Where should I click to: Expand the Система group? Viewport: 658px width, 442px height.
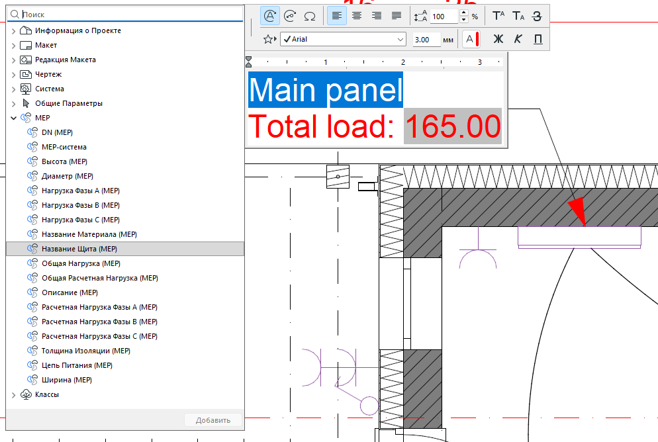13,89
